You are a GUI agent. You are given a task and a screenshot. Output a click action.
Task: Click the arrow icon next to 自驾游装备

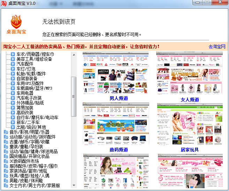13,78
